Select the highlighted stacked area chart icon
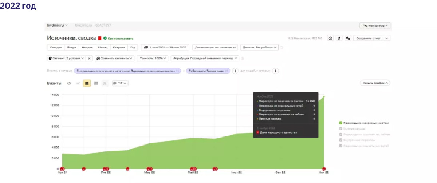Viewport: 437px width, 183px height. (x=87, y=83)
